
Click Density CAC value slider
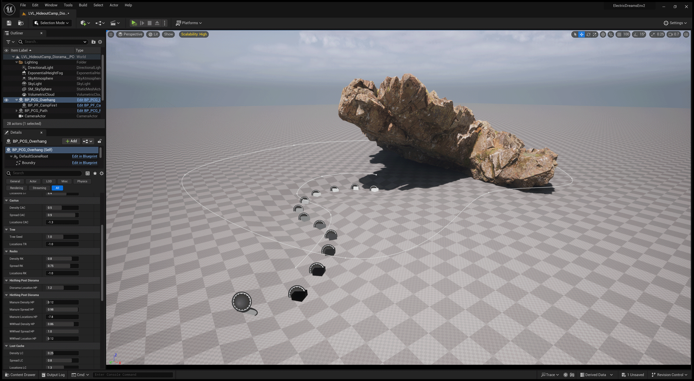click(63, 208)
